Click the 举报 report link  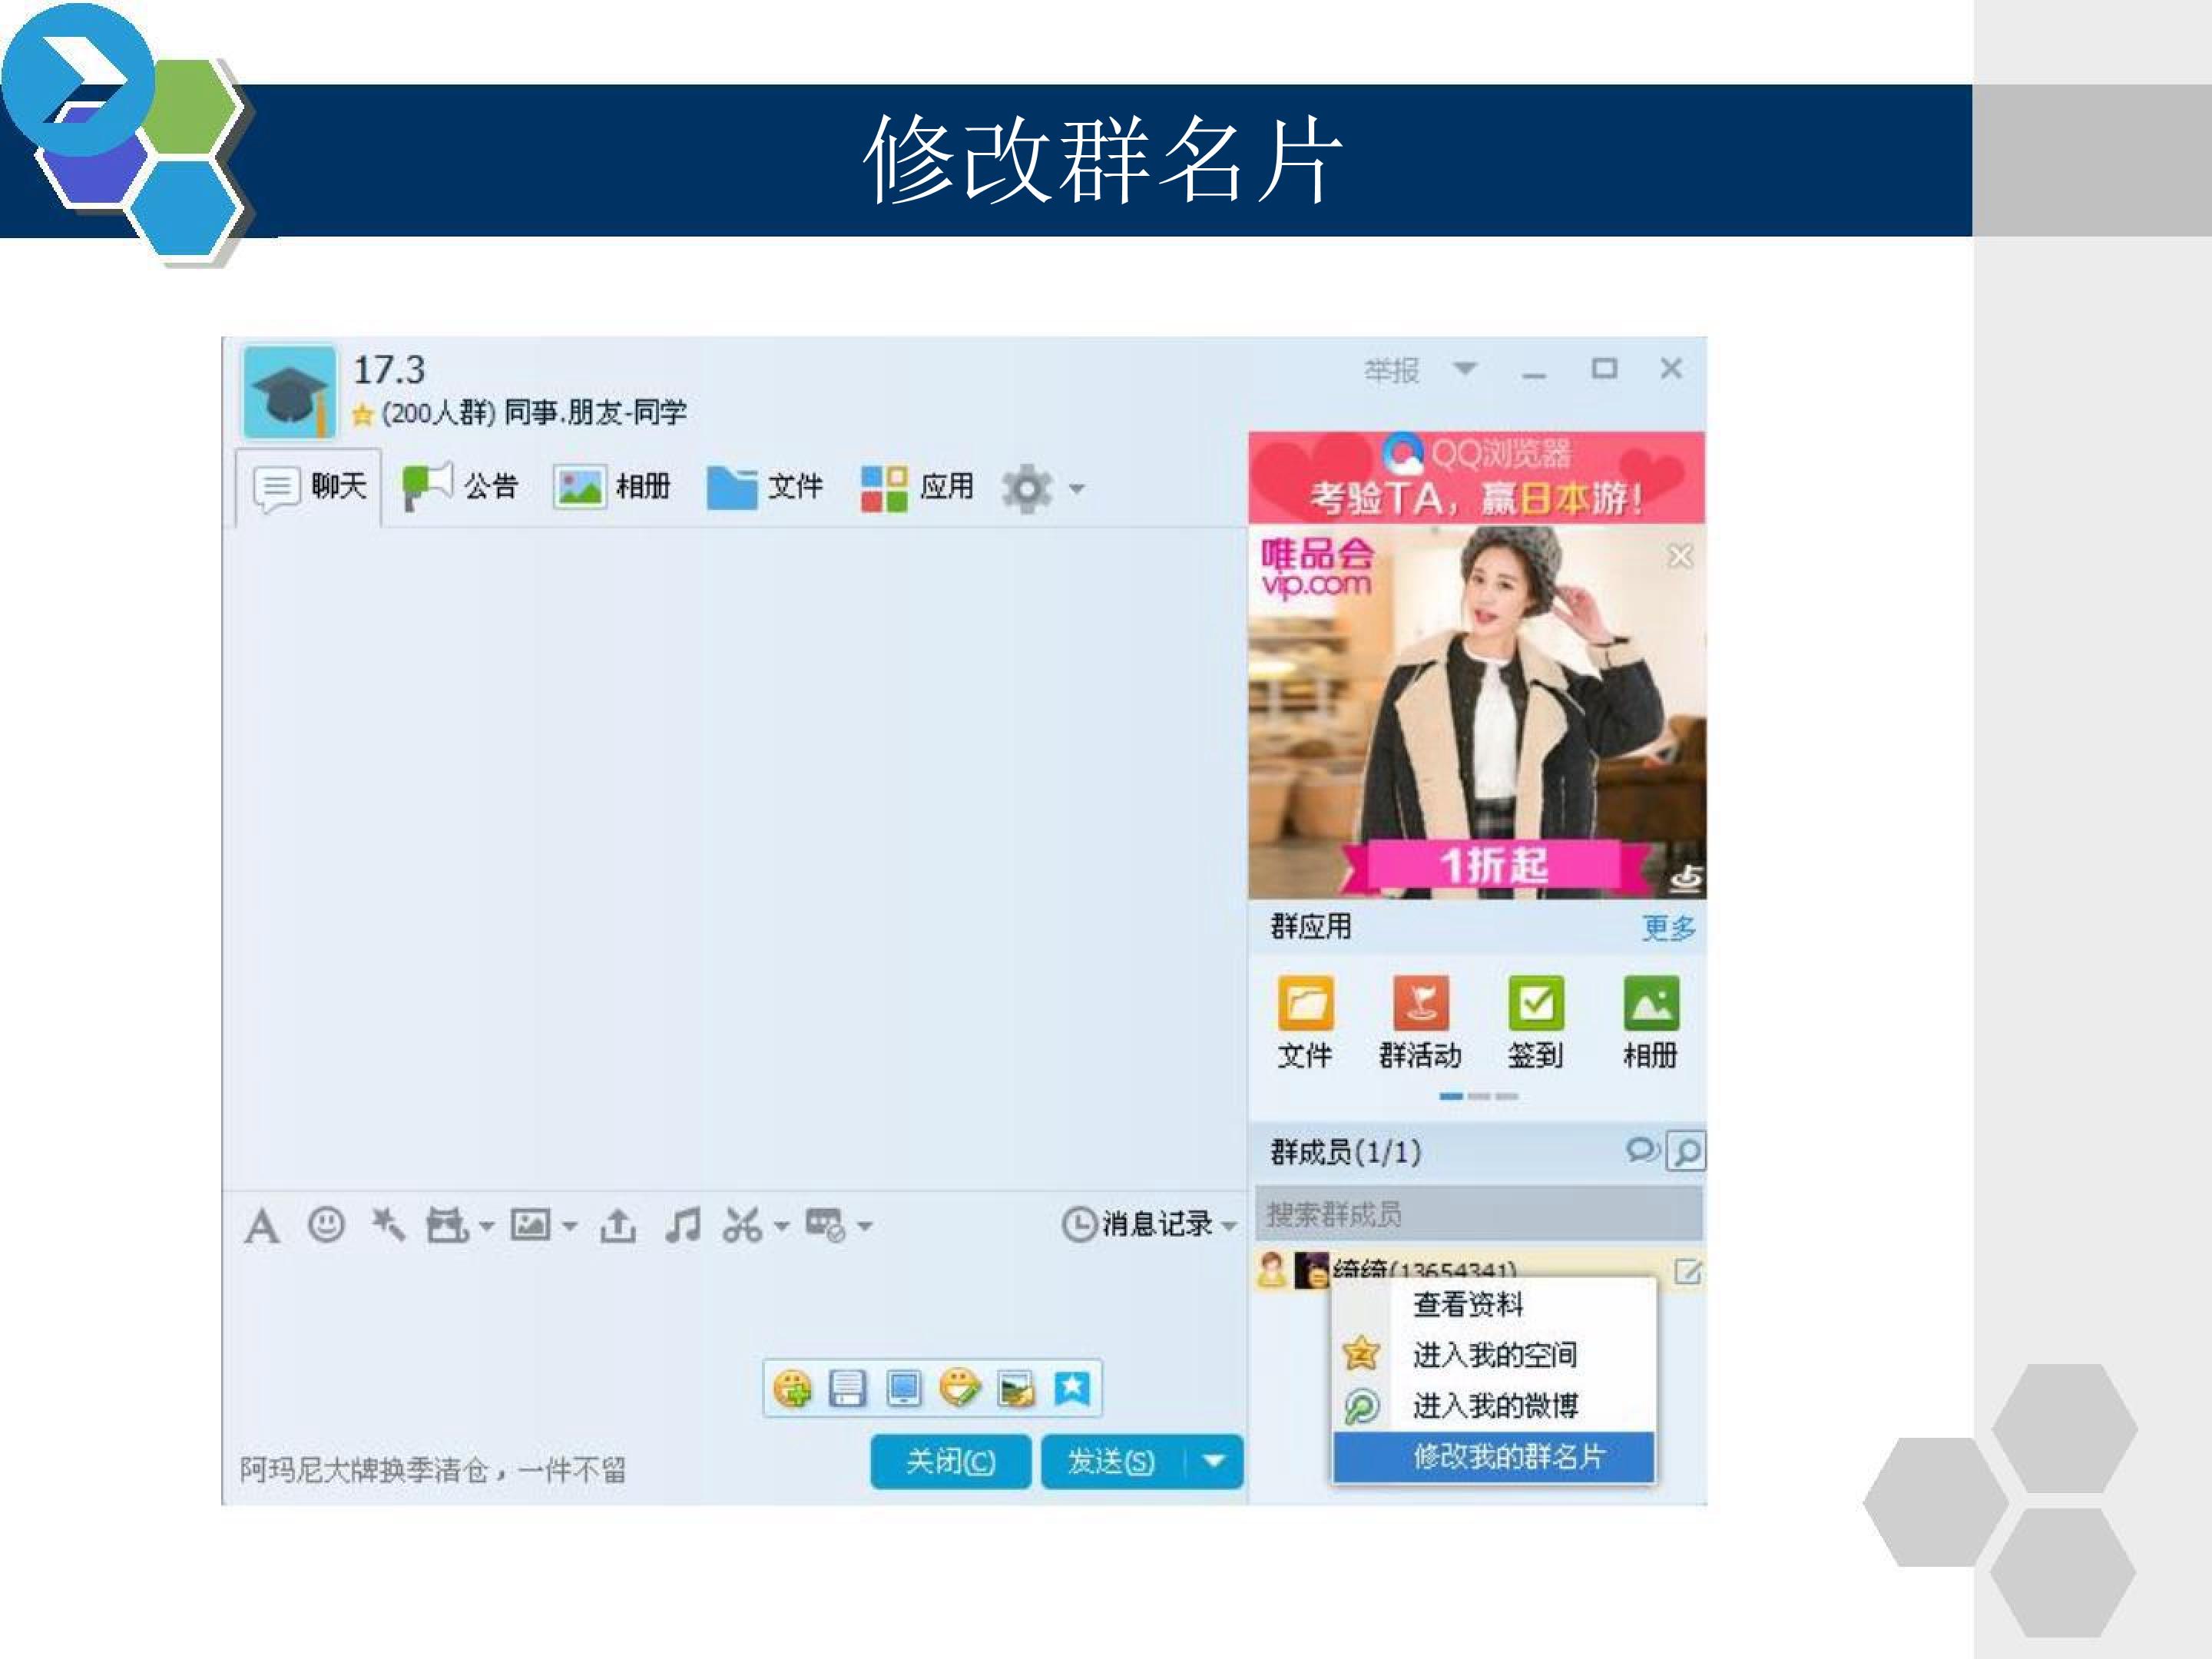tap(1392, 371)
